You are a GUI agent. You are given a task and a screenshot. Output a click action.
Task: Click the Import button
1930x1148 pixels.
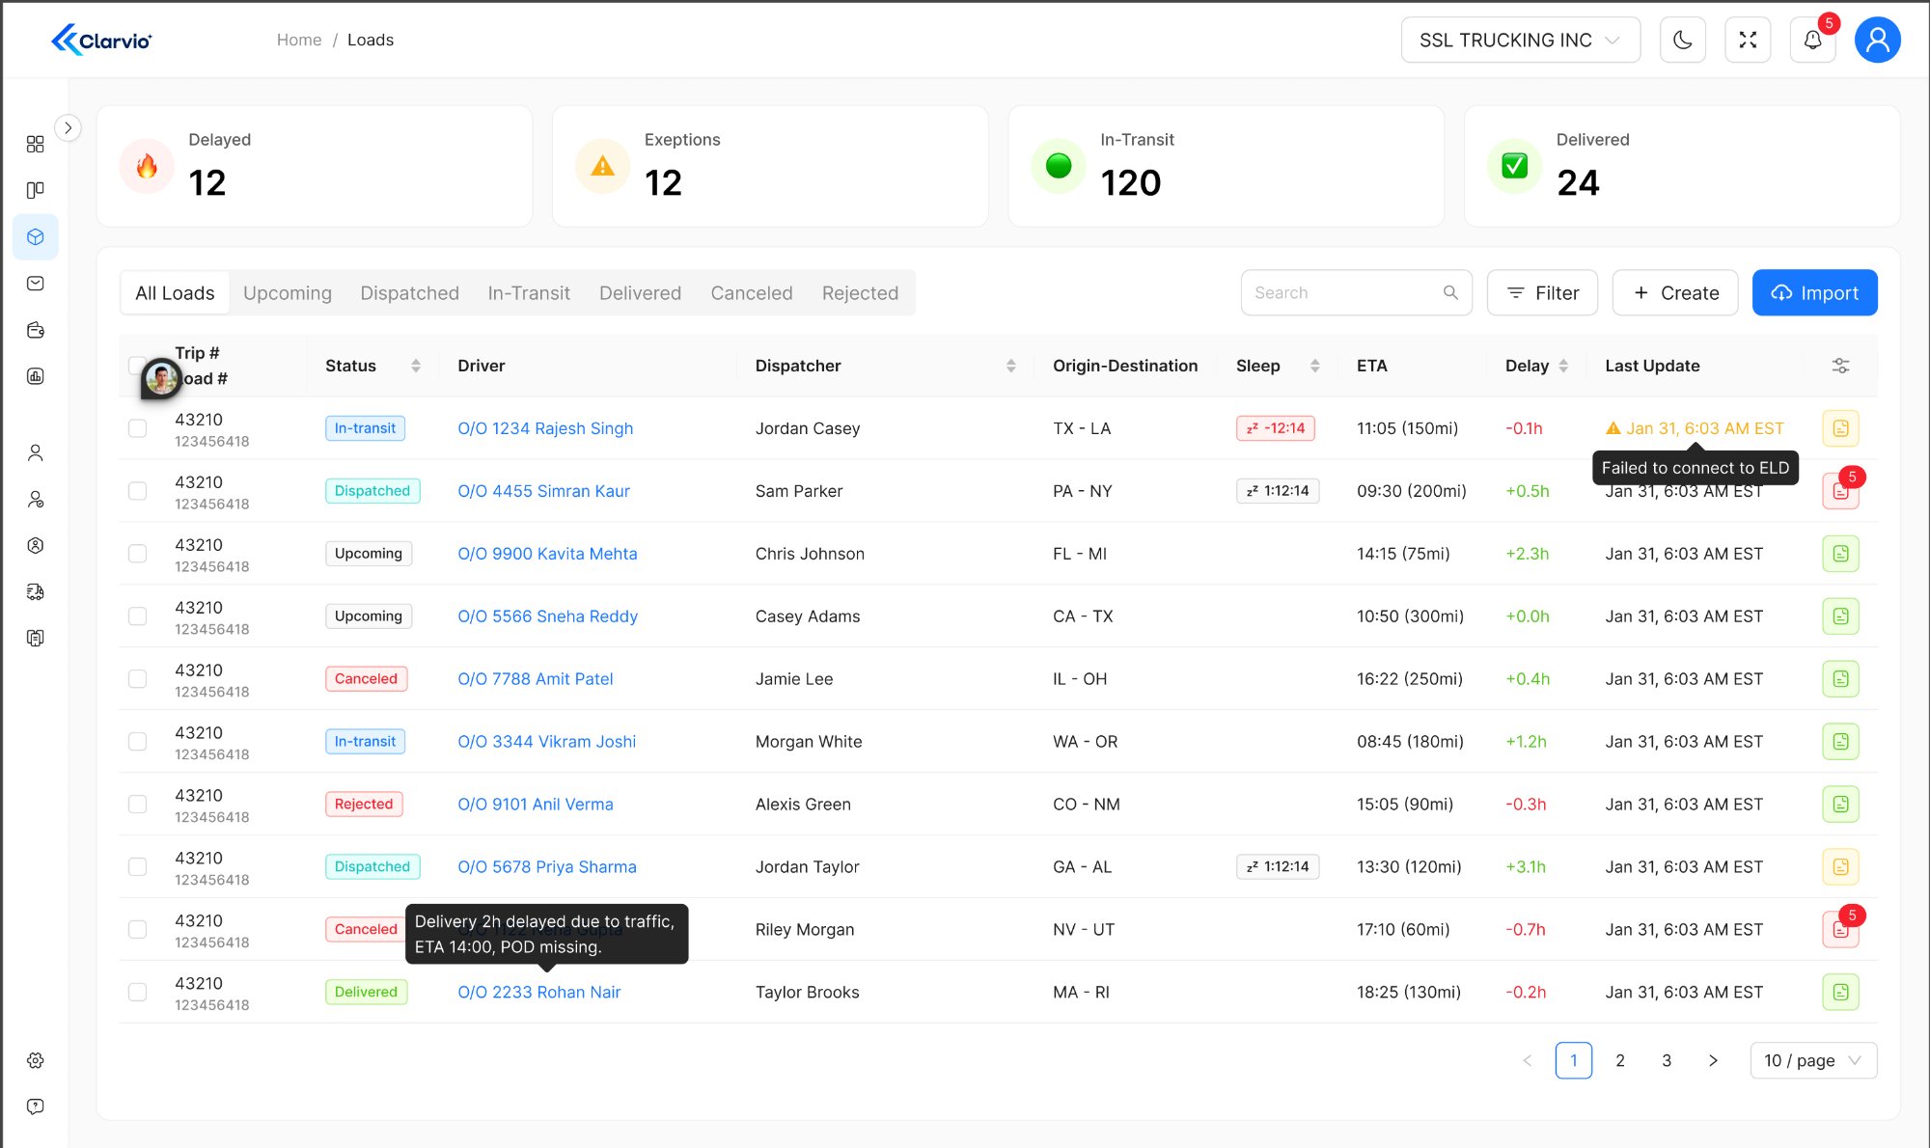coord(1814,292)
